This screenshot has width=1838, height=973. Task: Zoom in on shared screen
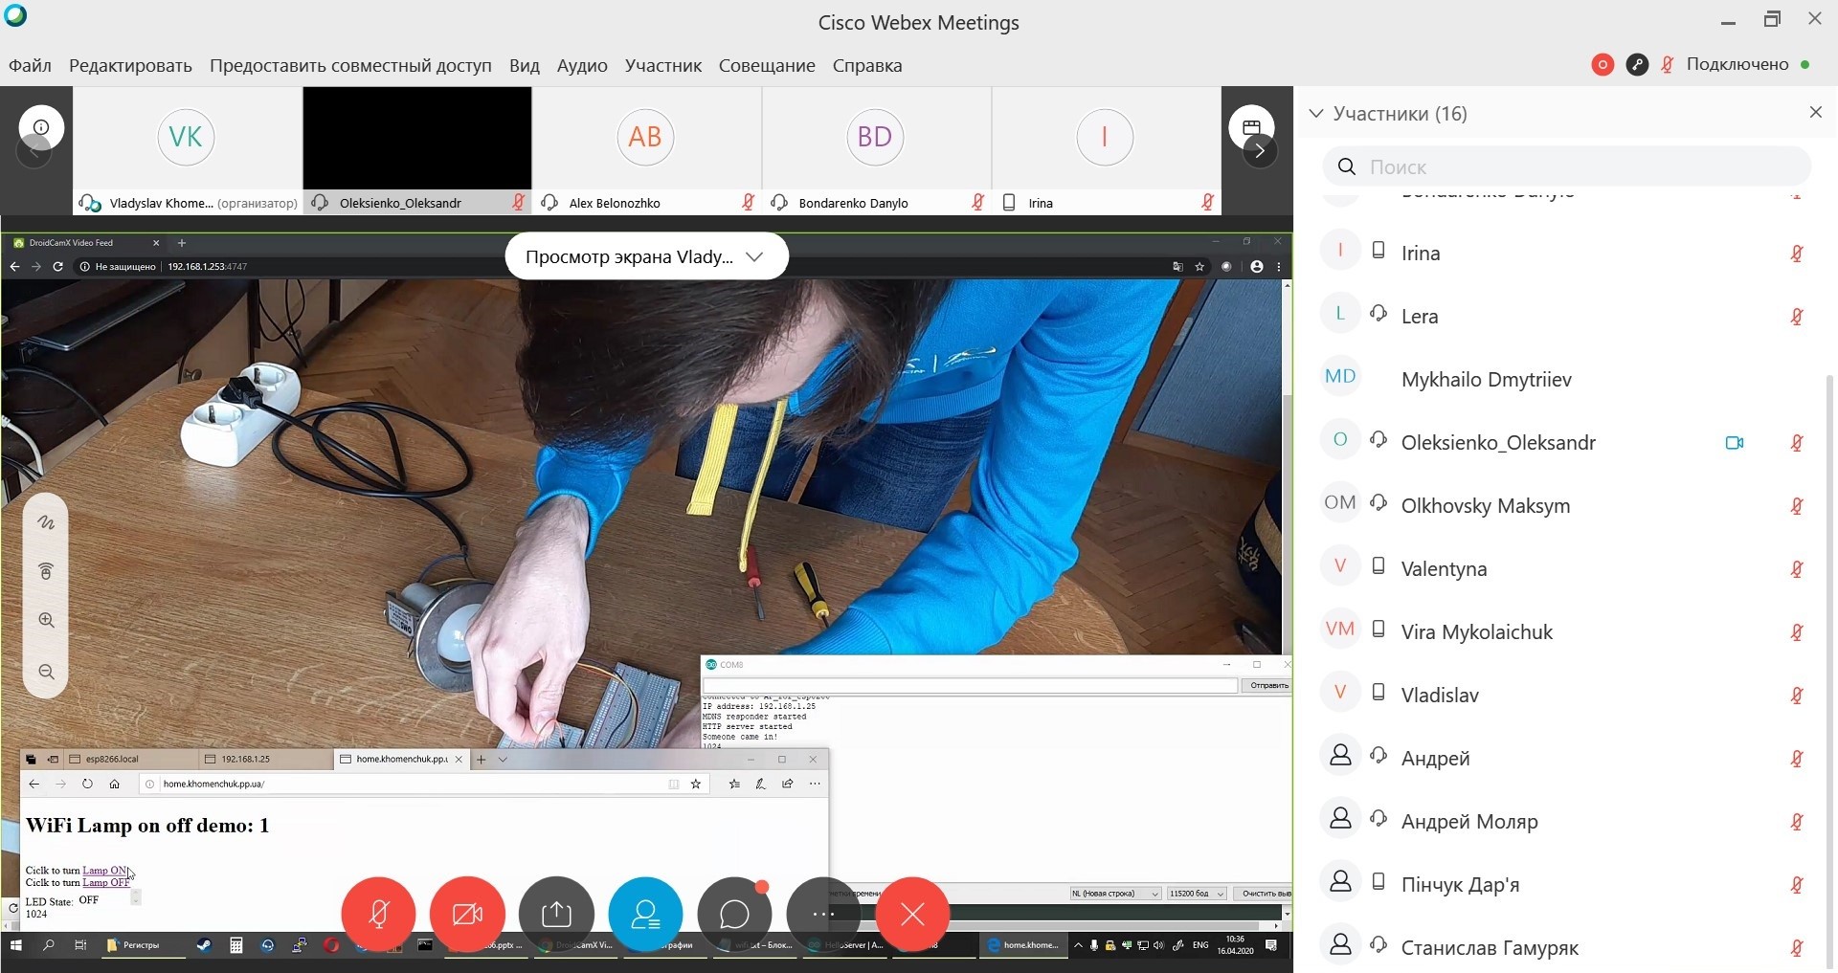click(46, 621)
